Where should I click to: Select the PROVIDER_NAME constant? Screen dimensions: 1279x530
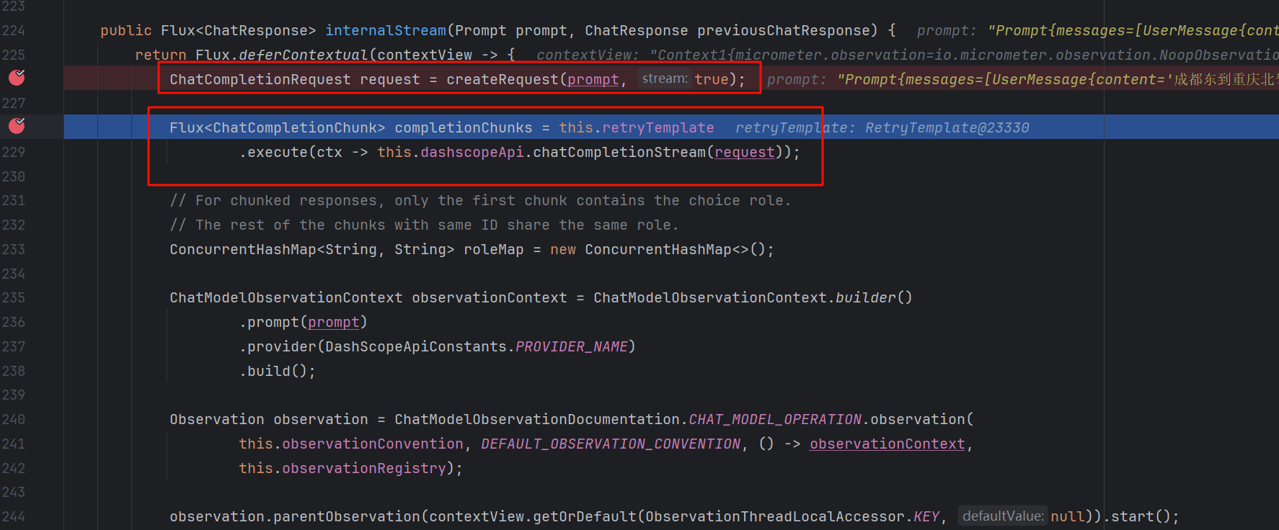572,346
